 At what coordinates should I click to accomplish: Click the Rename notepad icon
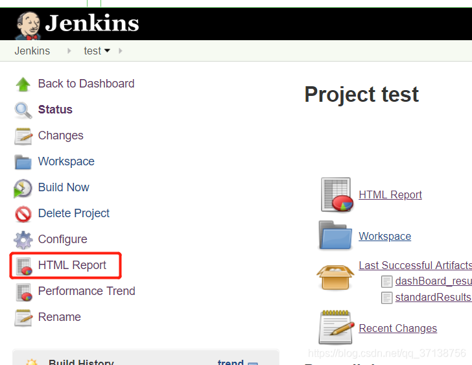23,318
